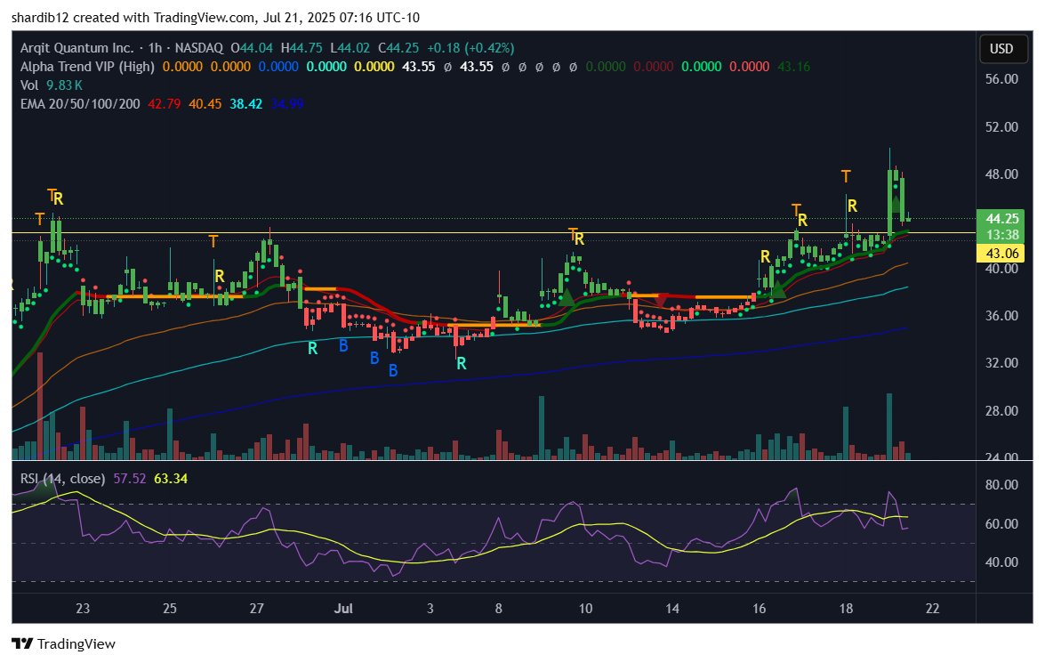Click the green up-triangle signal near July 10
The width and height of the screenshot is (1045, 663).
(x=566, y=298)
